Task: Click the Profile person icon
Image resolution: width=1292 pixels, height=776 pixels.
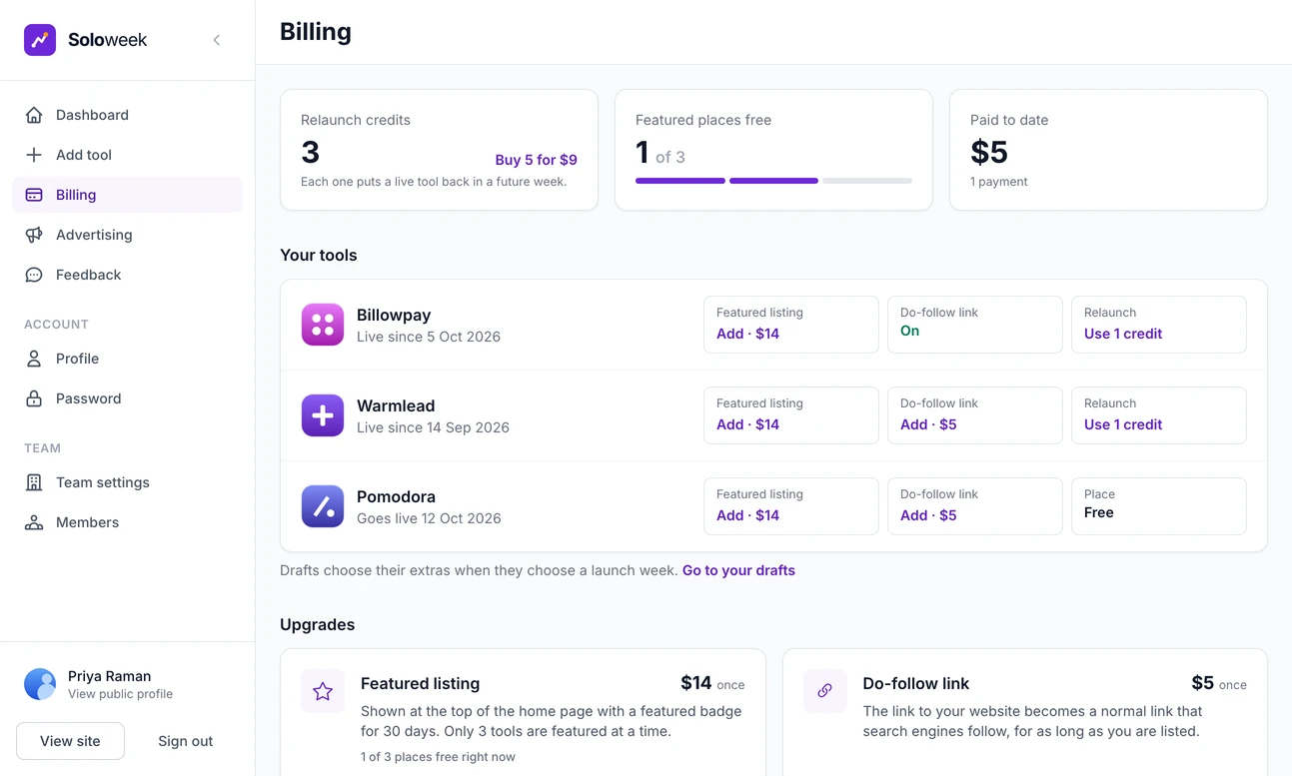Action: tap(34, 359)
